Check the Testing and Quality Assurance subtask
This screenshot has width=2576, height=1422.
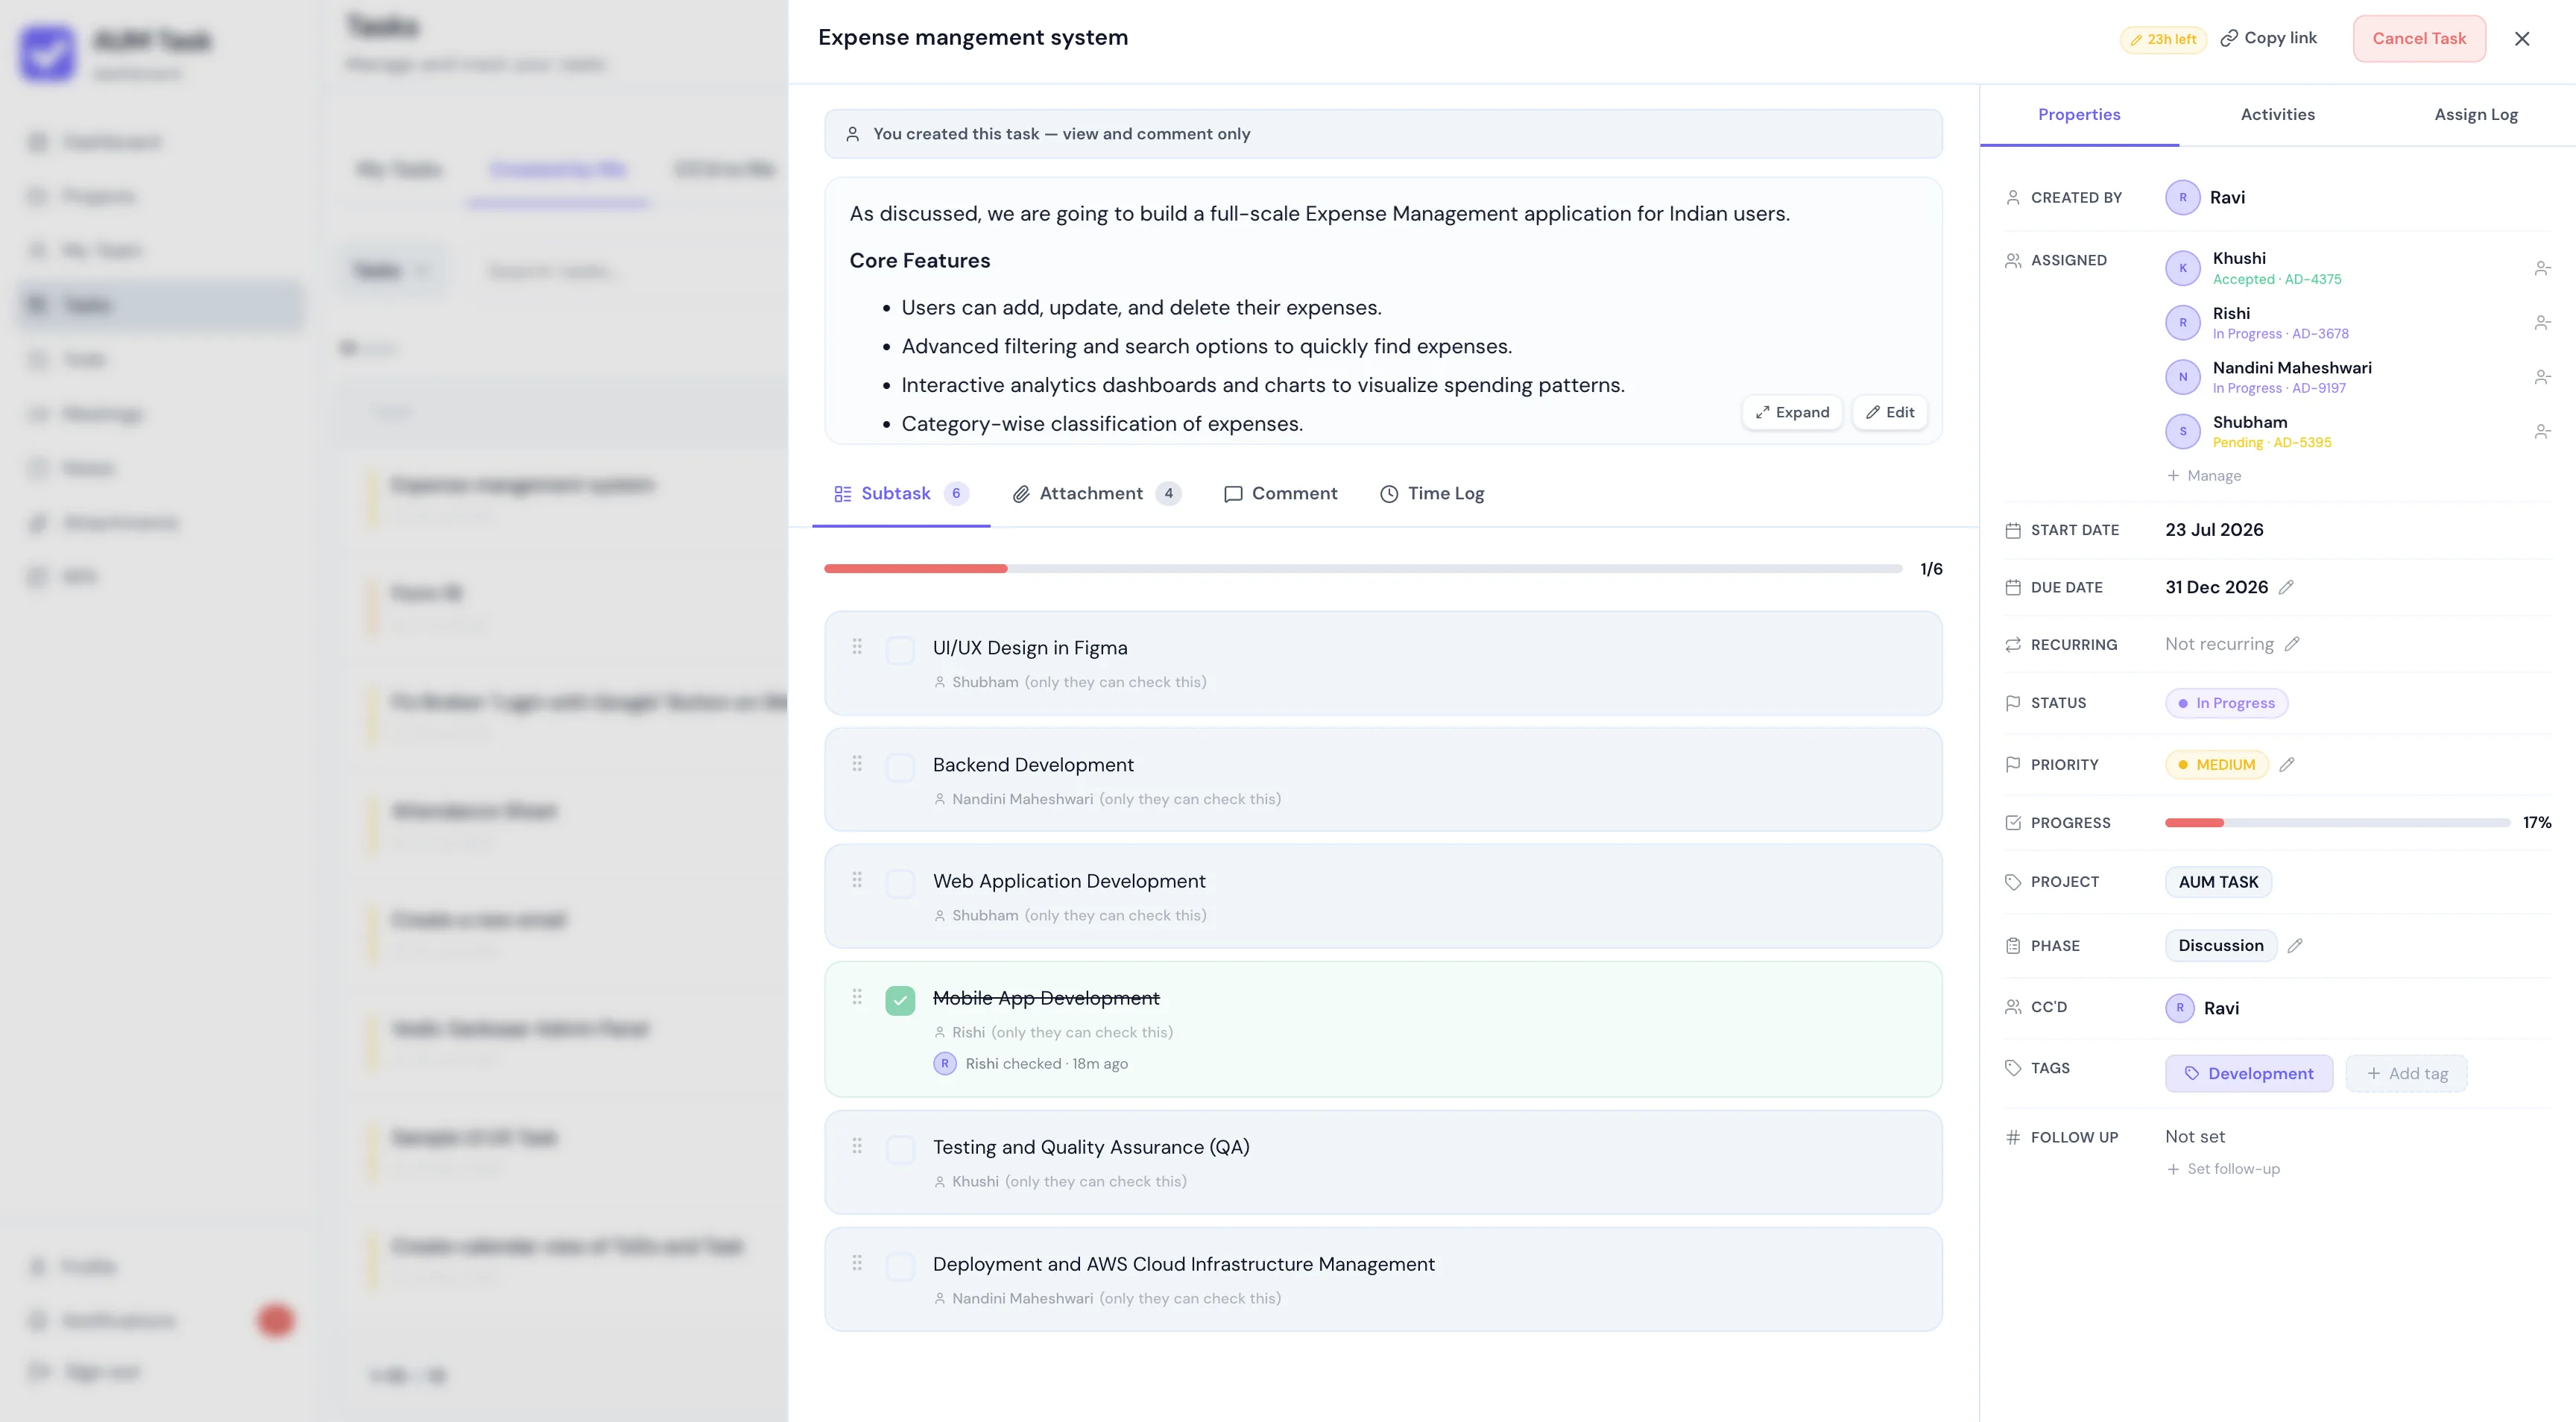(900, 1149)
